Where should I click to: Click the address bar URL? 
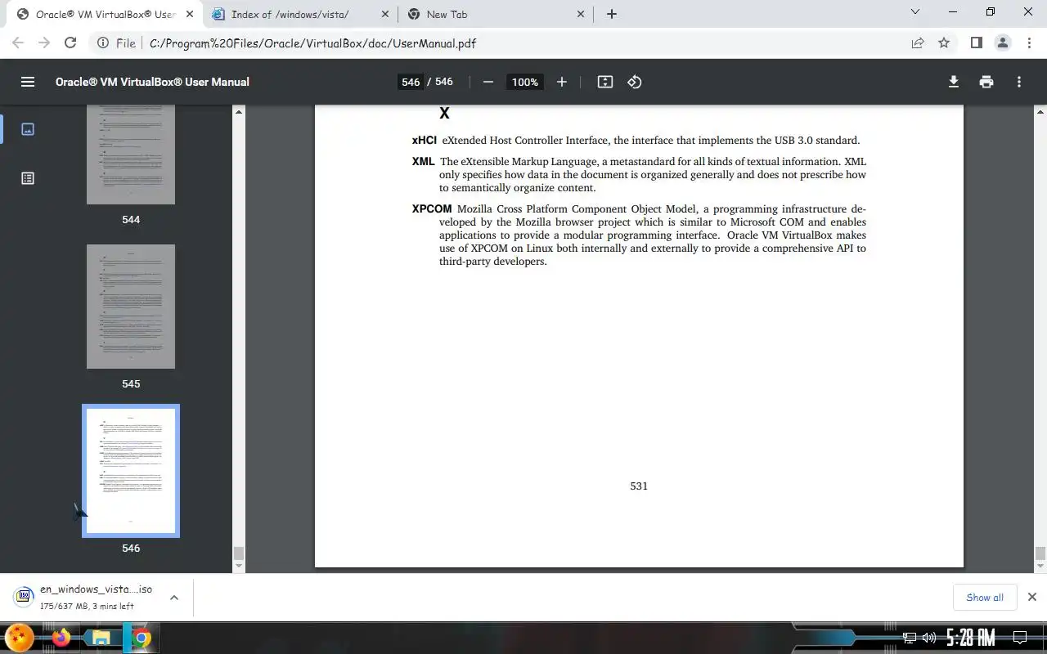[312, 43]
